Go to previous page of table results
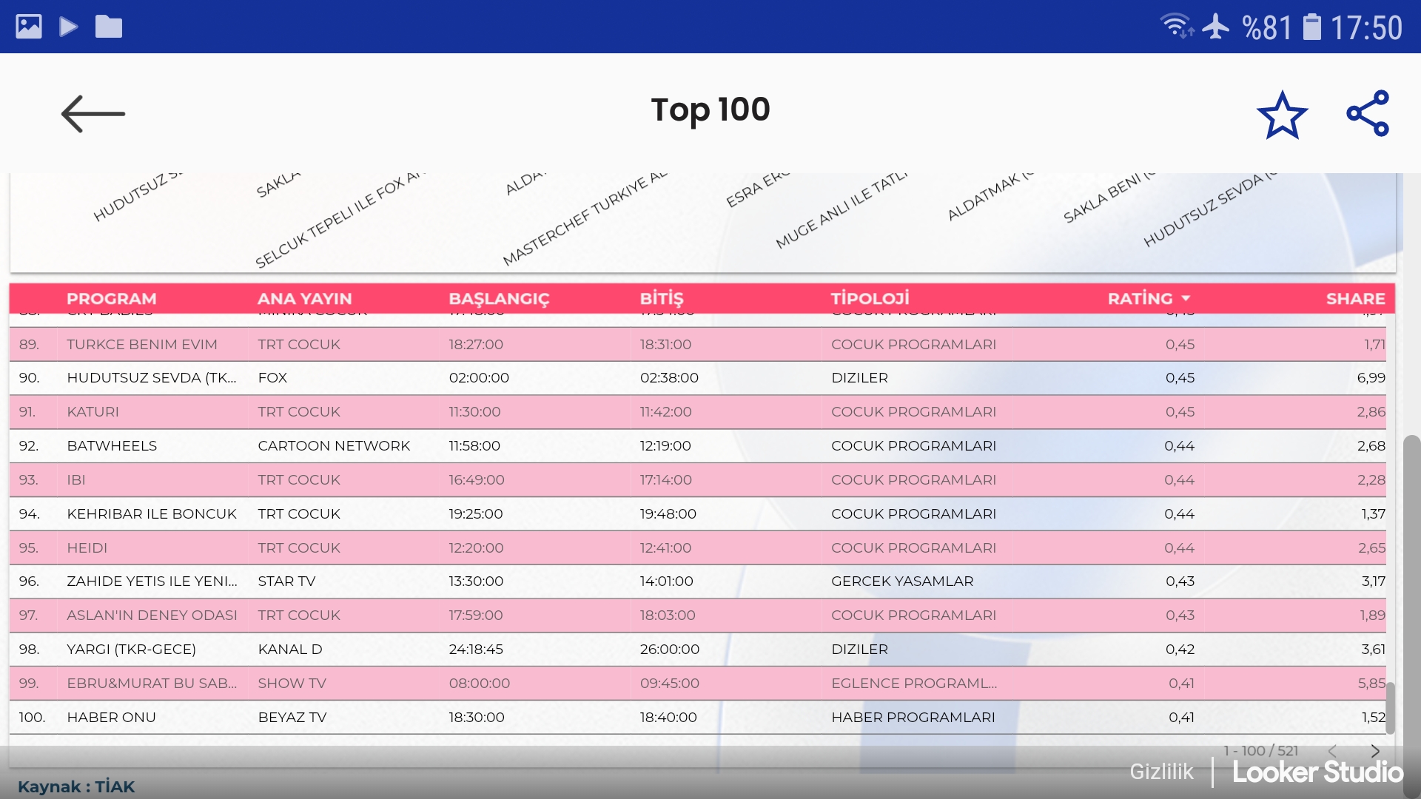The image size is (1421, 799). click(1332, 750)
